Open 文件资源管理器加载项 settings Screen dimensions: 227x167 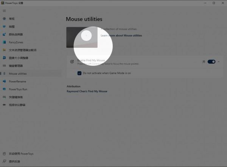click(22, 50)
